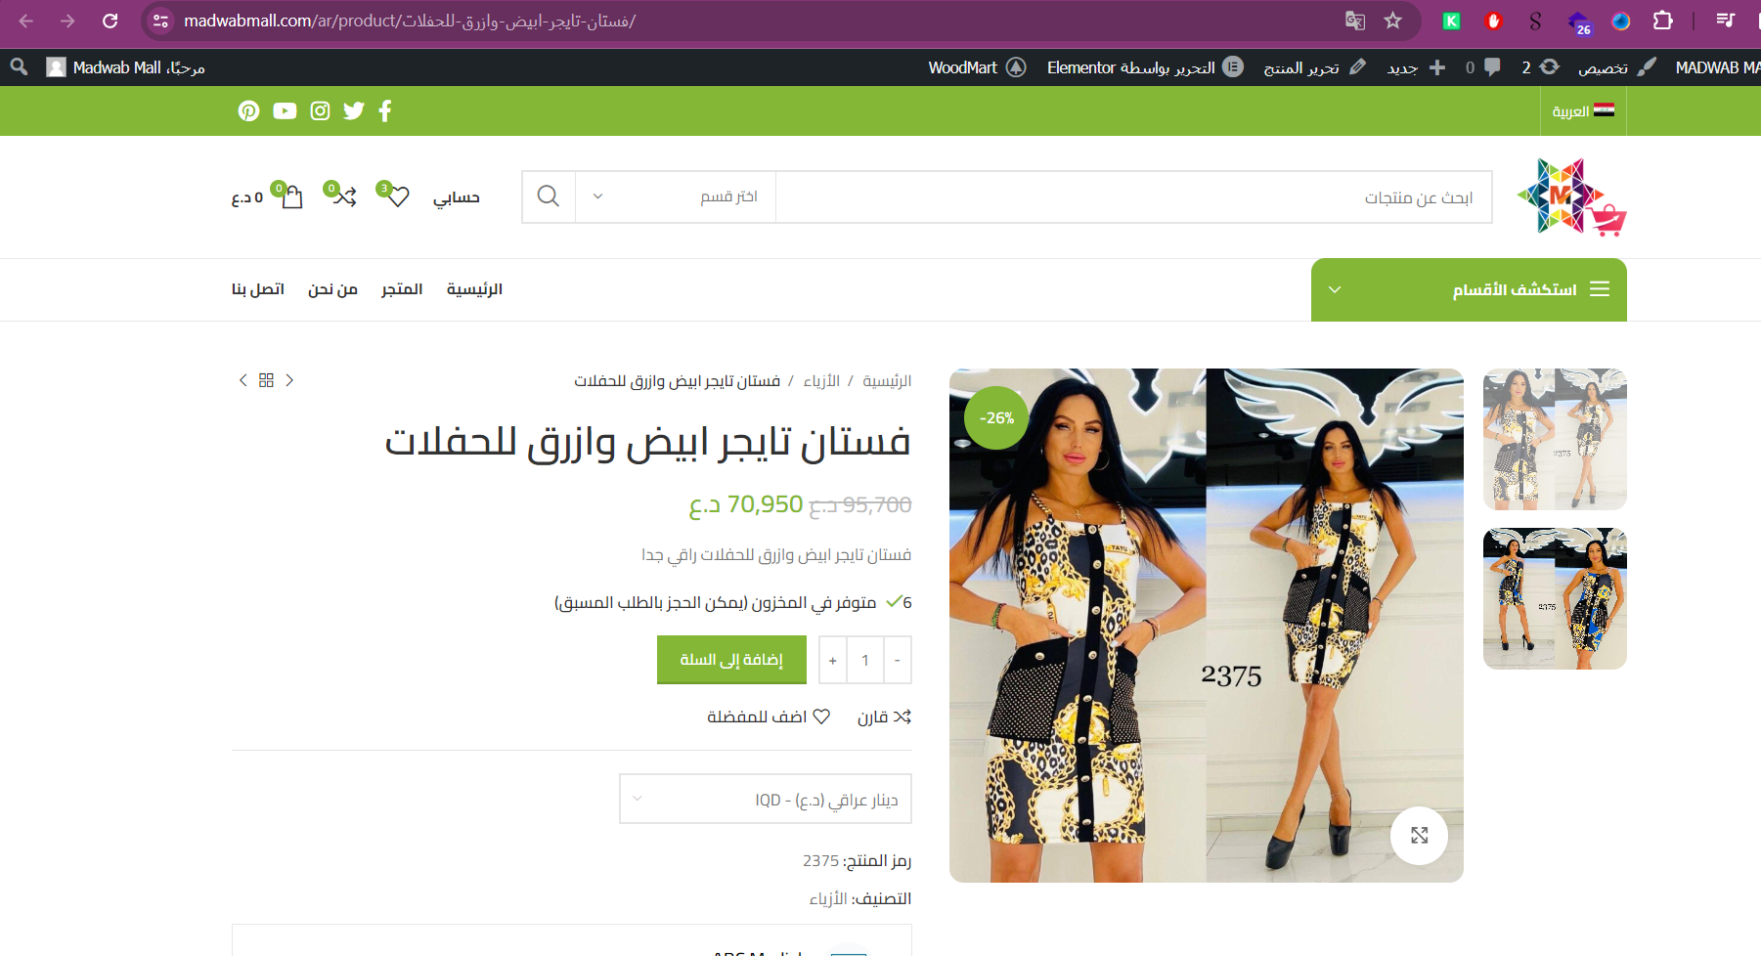This screenshot has width=1761, height=956.
Task: Select the first product thumbnail
Action: [1555, 439]
